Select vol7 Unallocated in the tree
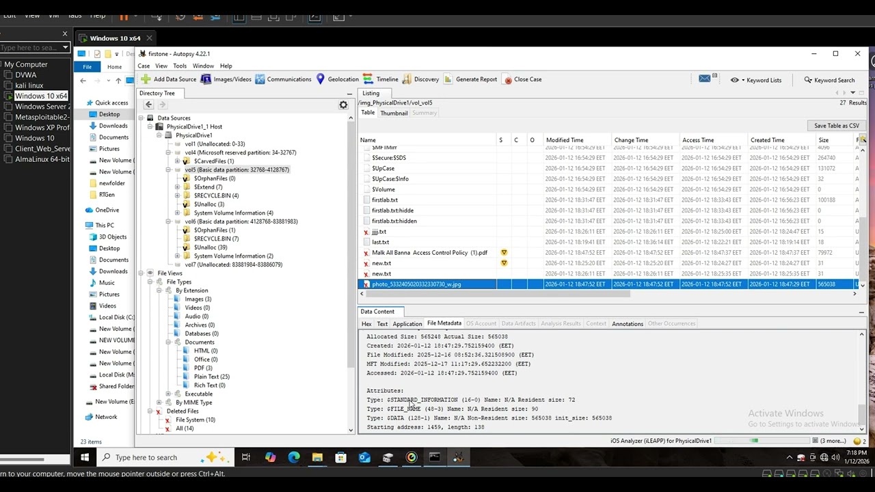This screenshot has width=875, height=492. [x=233, y=264]
